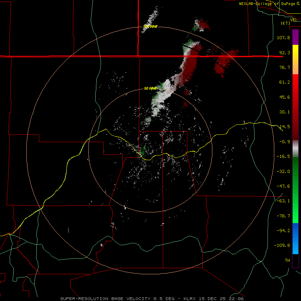The height and width of the screenshot is (301, 301).
Task: Click the TH threshold label
Action: tap(287, 261)
